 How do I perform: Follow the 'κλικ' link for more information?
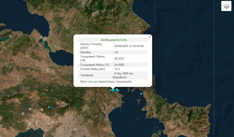90,81
